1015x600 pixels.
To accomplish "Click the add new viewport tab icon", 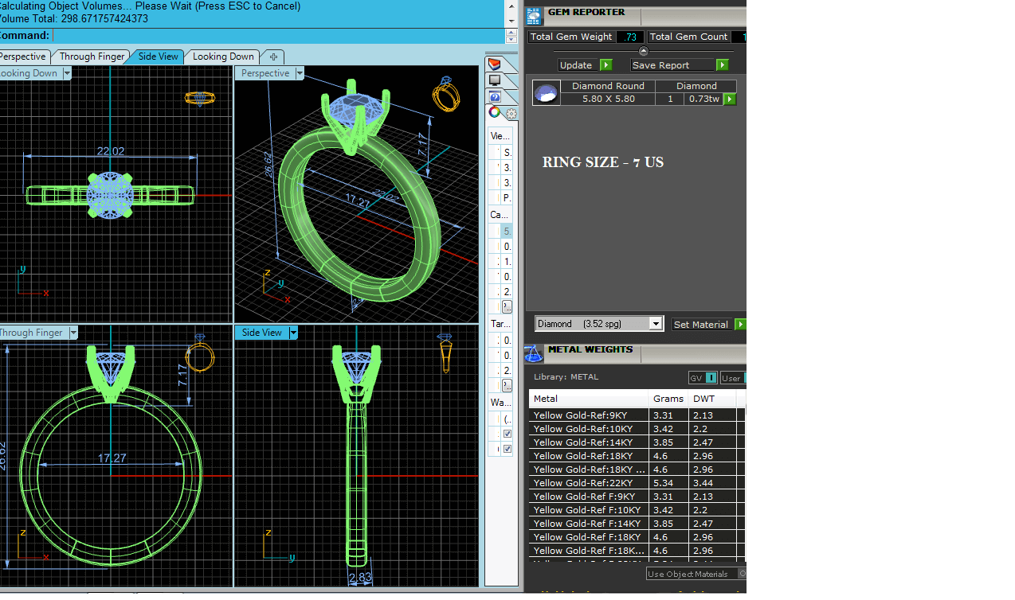I will click(x=273, y=56).
